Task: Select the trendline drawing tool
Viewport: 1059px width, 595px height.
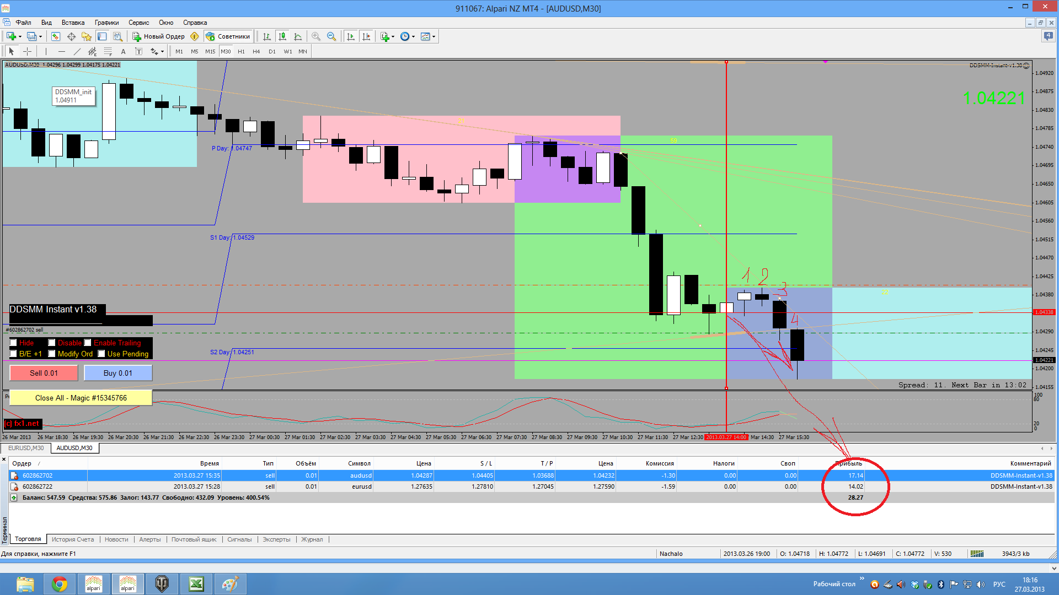Action: point(77,51)
